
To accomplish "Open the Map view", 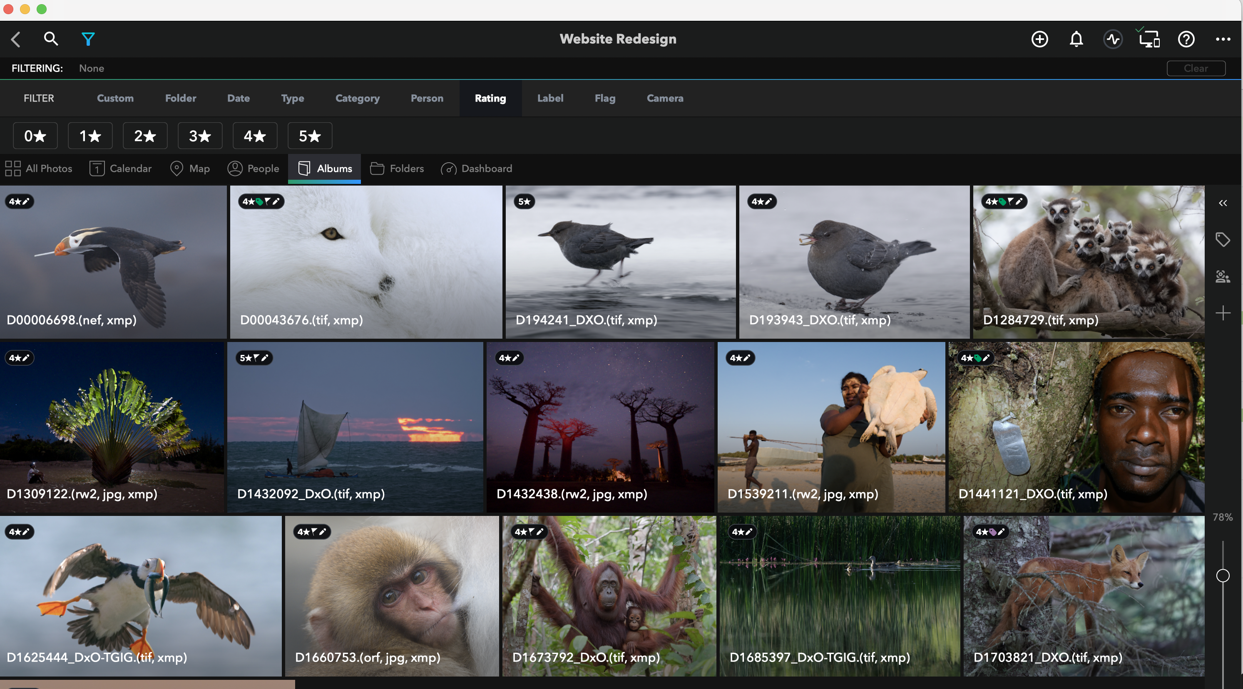I will pyautogui.click(x=190, y=169).
